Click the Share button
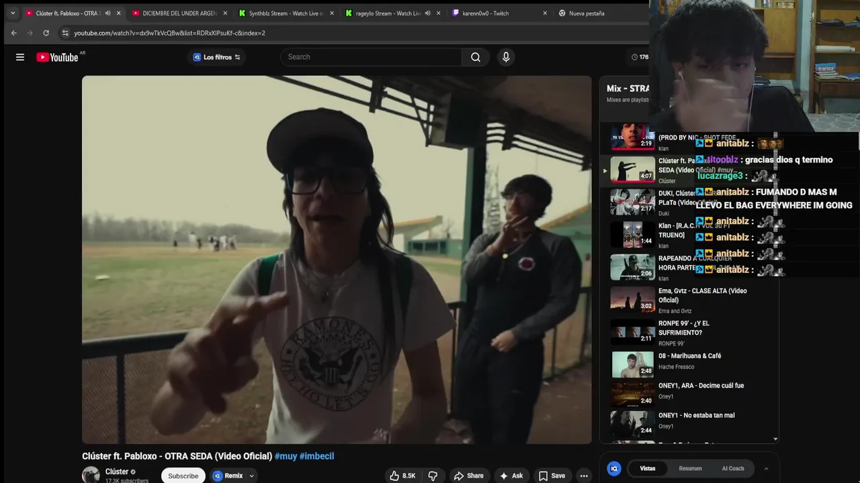Viewport: 860px width, 483px height. 468,476
